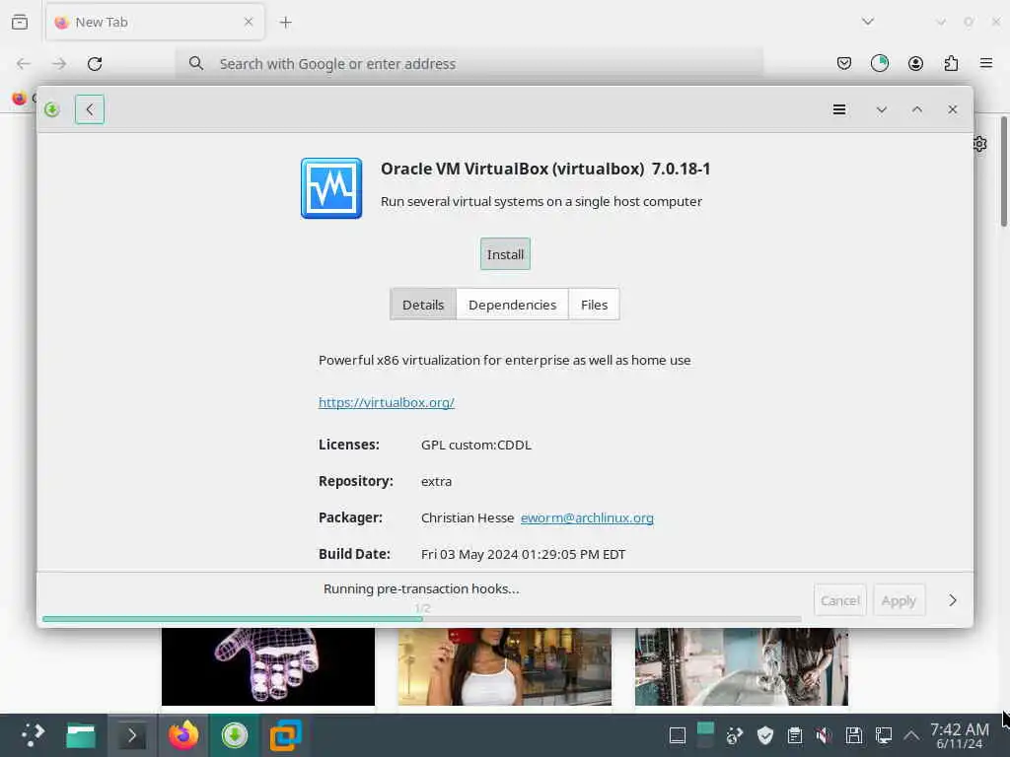The height and width of the screenshot is (757, 1010).
Task: Switch to Pamac installer in the taskbar
Action: [x=235, y=735]
